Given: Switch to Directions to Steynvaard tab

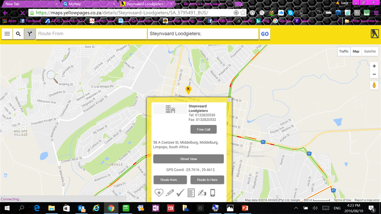Looking at the screenshot, I should (x=204, y=4).
